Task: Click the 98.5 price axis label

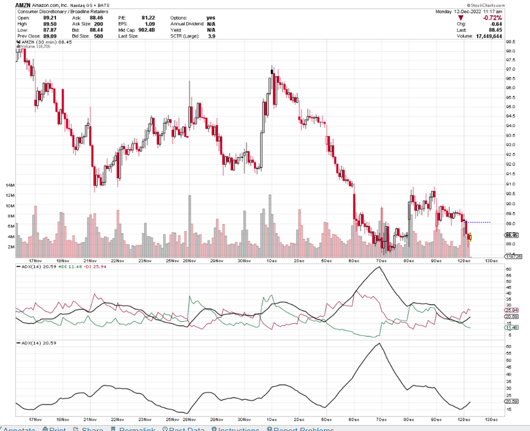Action: [510, 42]
